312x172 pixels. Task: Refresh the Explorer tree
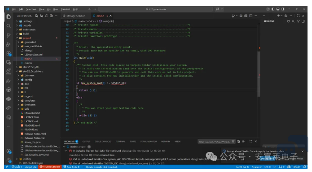(x=46, y=16)
